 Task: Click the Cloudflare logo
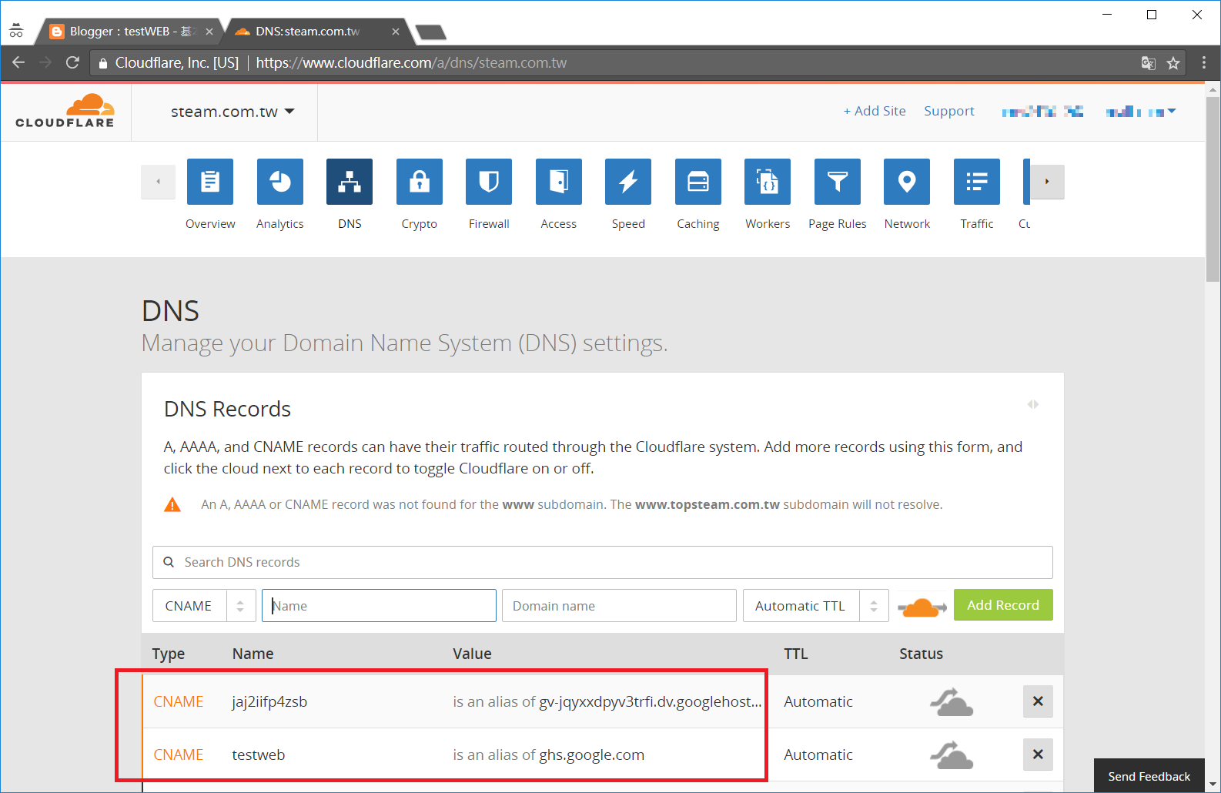(65, 111)
